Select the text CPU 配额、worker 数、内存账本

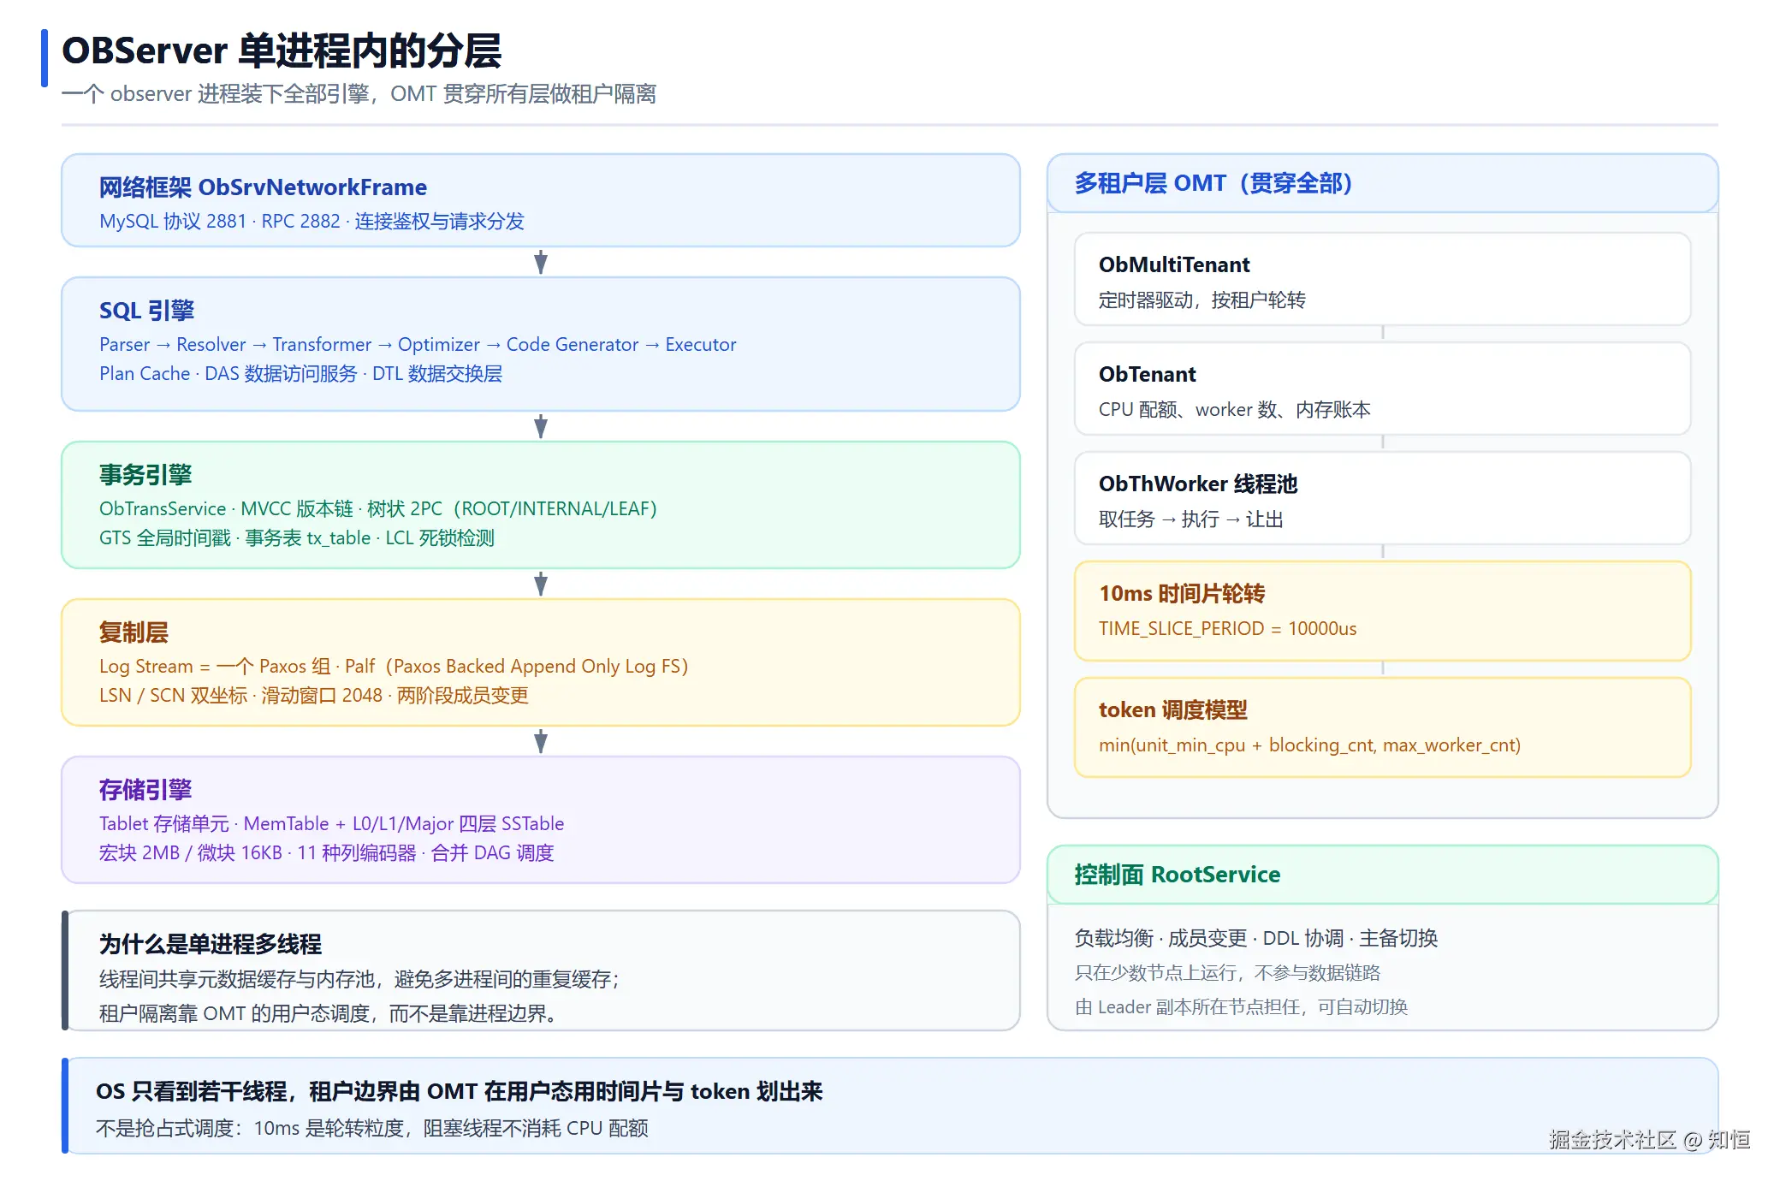click(1235, 410)
